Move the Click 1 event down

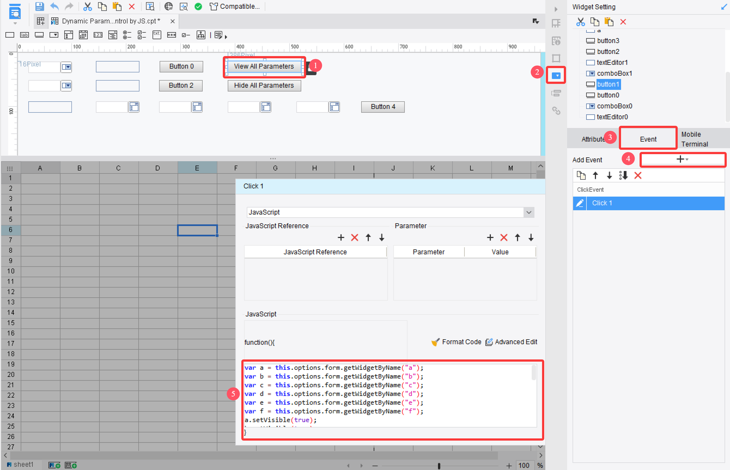609,175
